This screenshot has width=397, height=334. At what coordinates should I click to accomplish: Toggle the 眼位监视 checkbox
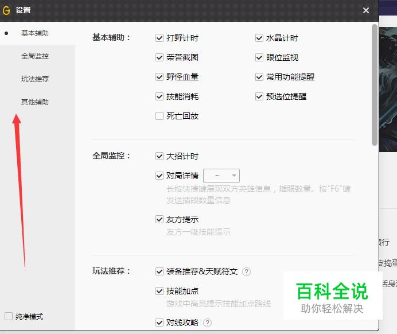pos(259,57)
